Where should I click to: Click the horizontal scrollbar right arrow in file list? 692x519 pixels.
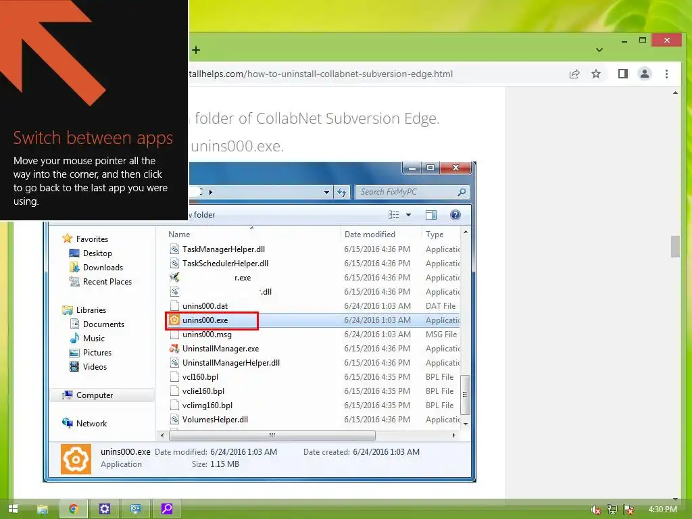(453, 435)
